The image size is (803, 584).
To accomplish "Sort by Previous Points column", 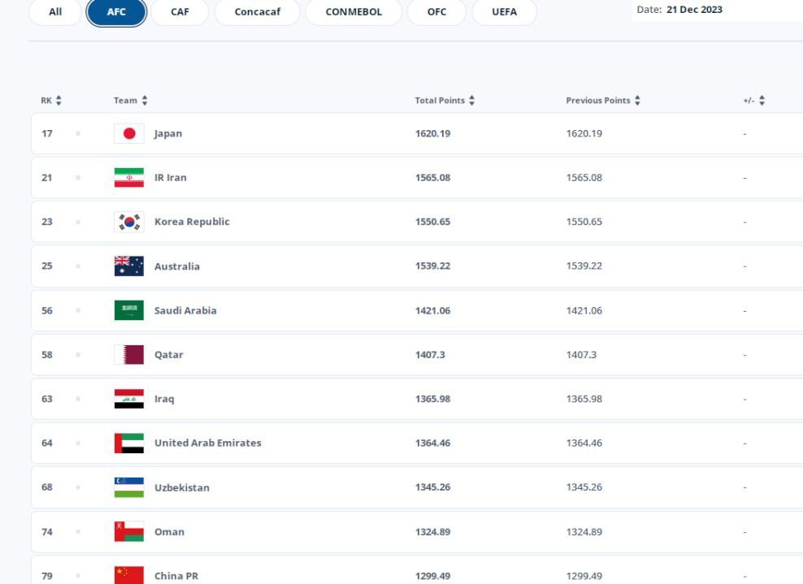I will [636, 100].
